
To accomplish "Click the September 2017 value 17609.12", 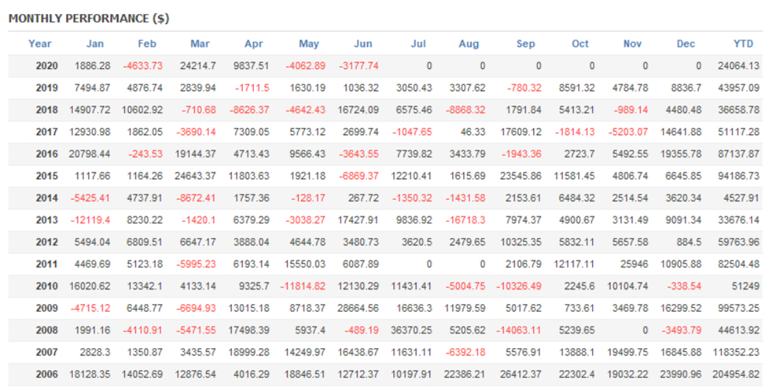I will [519, 132].
